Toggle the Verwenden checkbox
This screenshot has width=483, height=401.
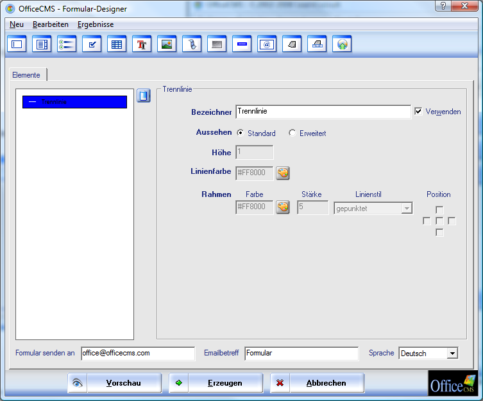tap(418, 111)
